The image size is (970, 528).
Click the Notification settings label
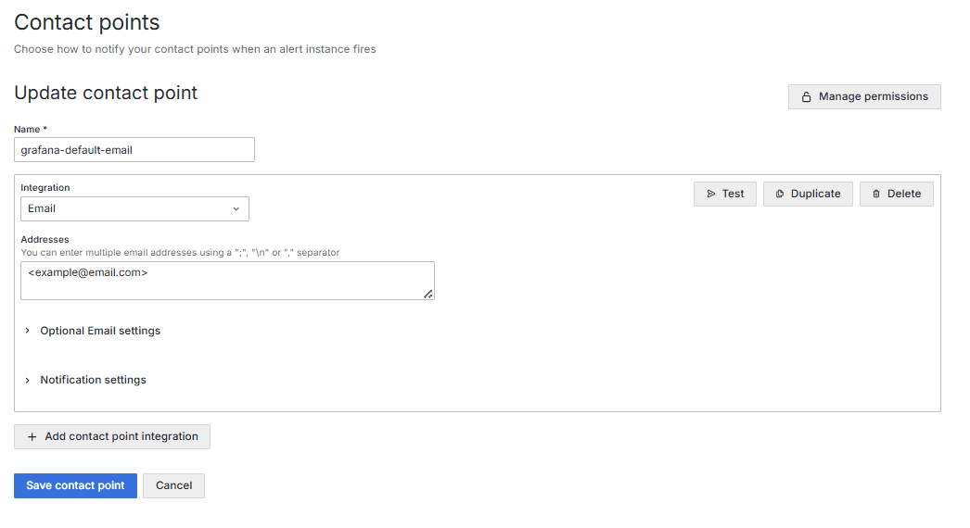click(94, 380)
